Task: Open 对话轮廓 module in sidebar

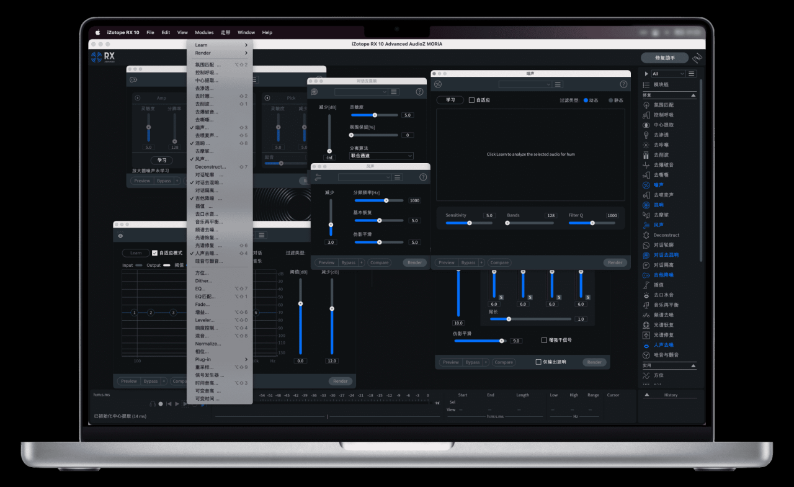Action: click(x=663, y=245)
